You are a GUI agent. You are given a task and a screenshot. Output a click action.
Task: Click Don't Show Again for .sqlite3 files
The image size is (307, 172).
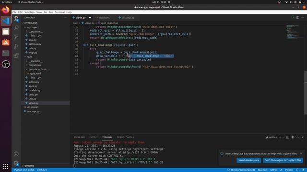[283, 160]
